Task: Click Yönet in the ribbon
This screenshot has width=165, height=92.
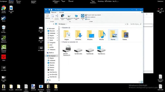Action: (87, 19)
